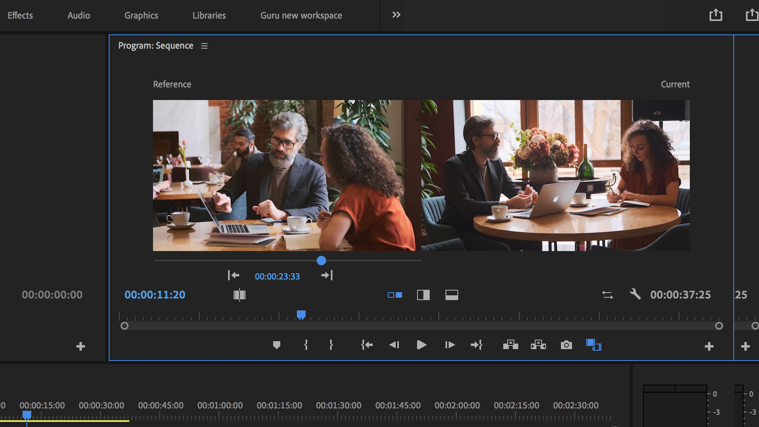This screenshot has width=759, height=427.
Task: Click the Lift icon
Action: [x=511, y=345]
